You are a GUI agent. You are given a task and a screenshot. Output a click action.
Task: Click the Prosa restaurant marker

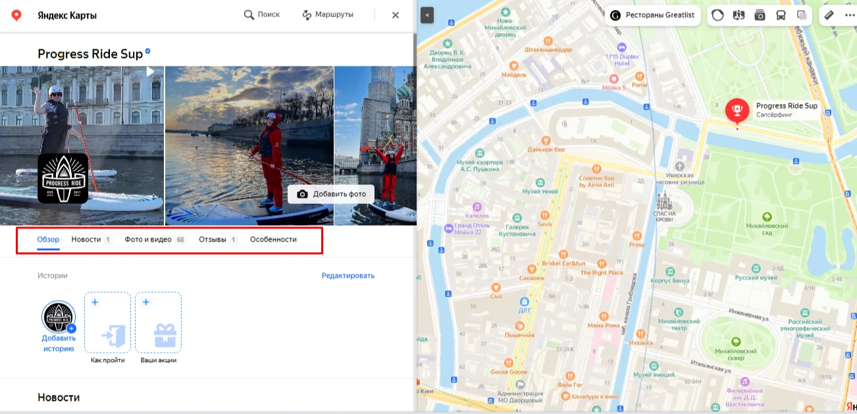(x=636, y=234)
